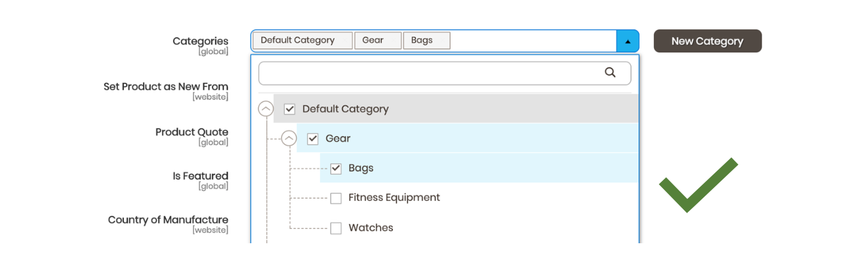858x272 pixels.
Task: Click the Is Featured field label
Action: pos(201,176)
